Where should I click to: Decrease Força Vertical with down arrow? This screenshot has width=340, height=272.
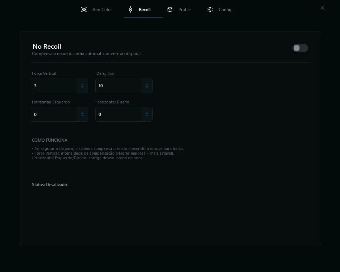(82, 87)
